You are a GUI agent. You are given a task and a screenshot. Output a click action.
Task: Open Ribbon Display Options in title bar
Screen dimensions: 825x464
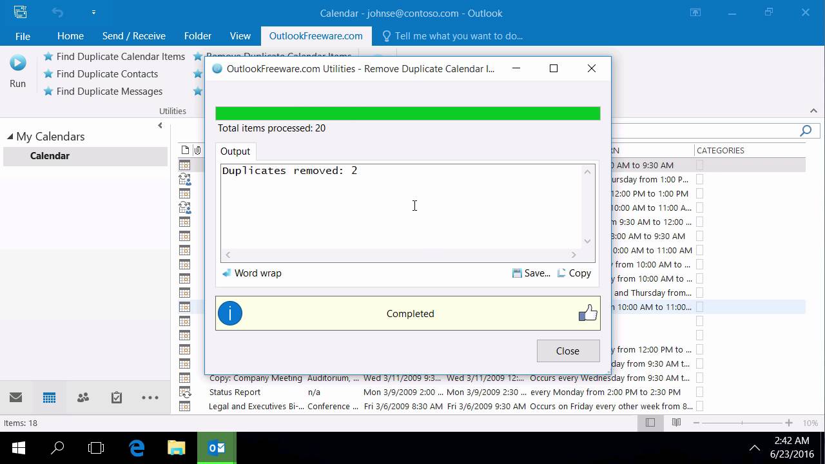tap(695, 12)
